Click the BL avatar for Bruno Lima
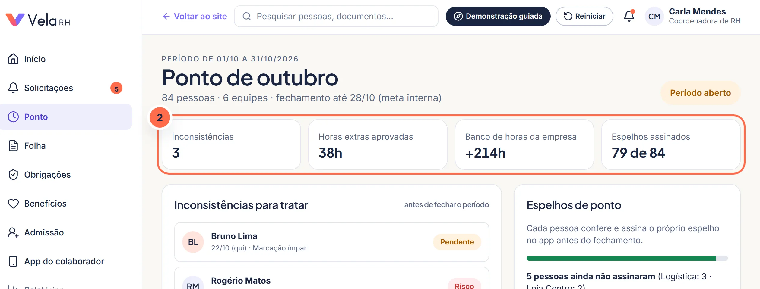Image resolution: width=760 pixels, height=289 pixels. (x=193, y=242)
